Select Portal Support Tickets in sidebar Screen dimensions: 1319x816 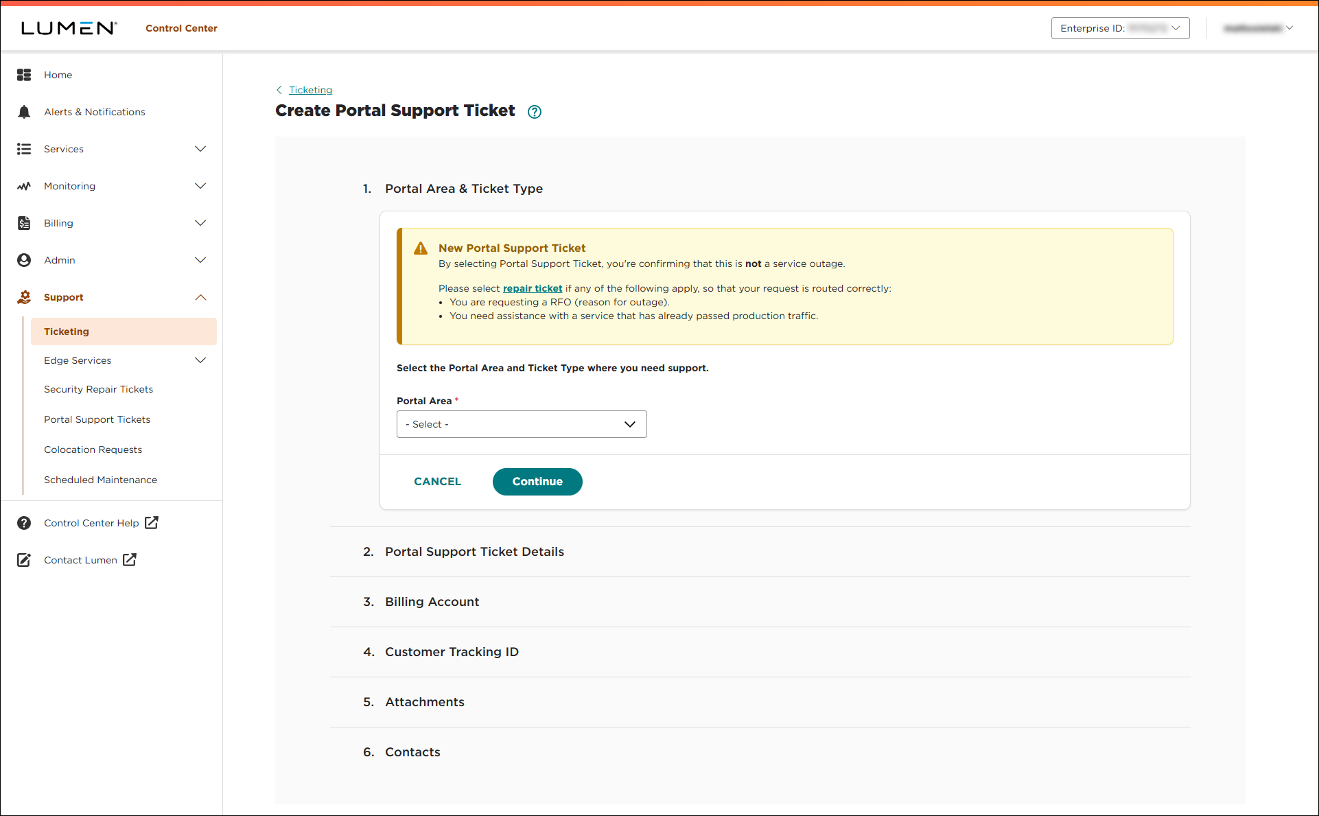pos(97,419)
